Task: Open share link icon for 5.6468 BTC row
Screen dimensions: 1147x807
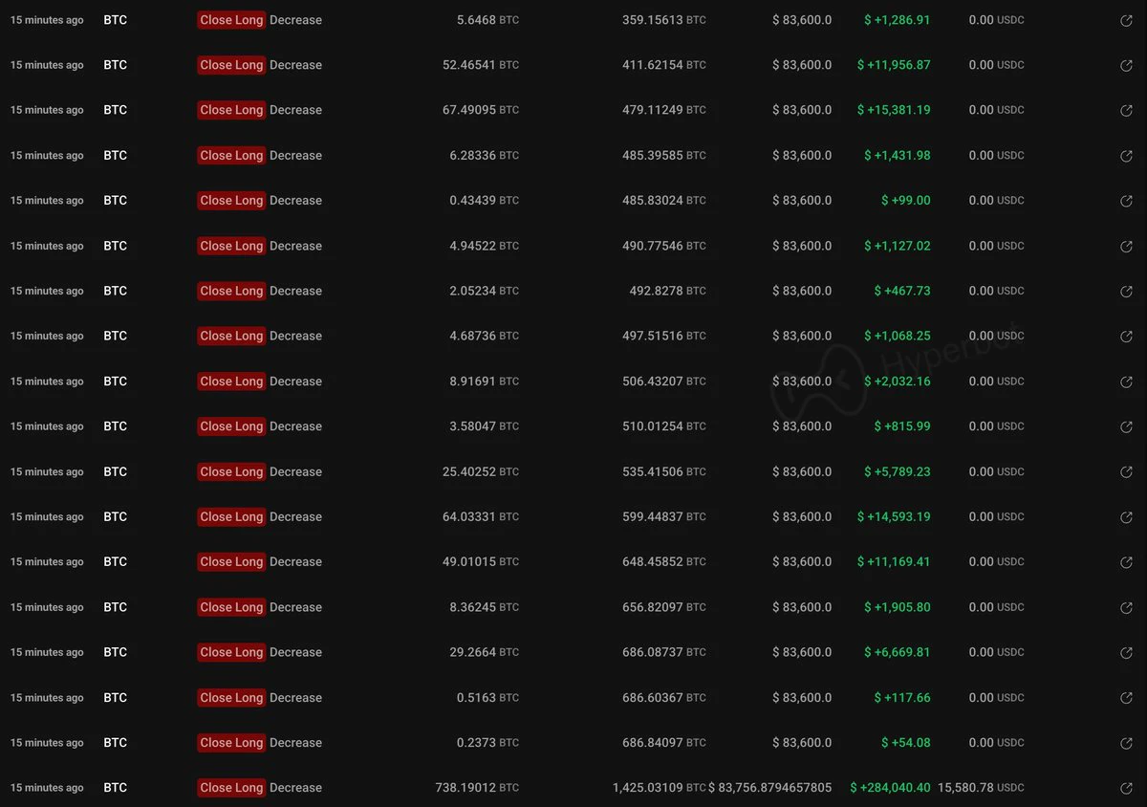Action: [1126, 20]
